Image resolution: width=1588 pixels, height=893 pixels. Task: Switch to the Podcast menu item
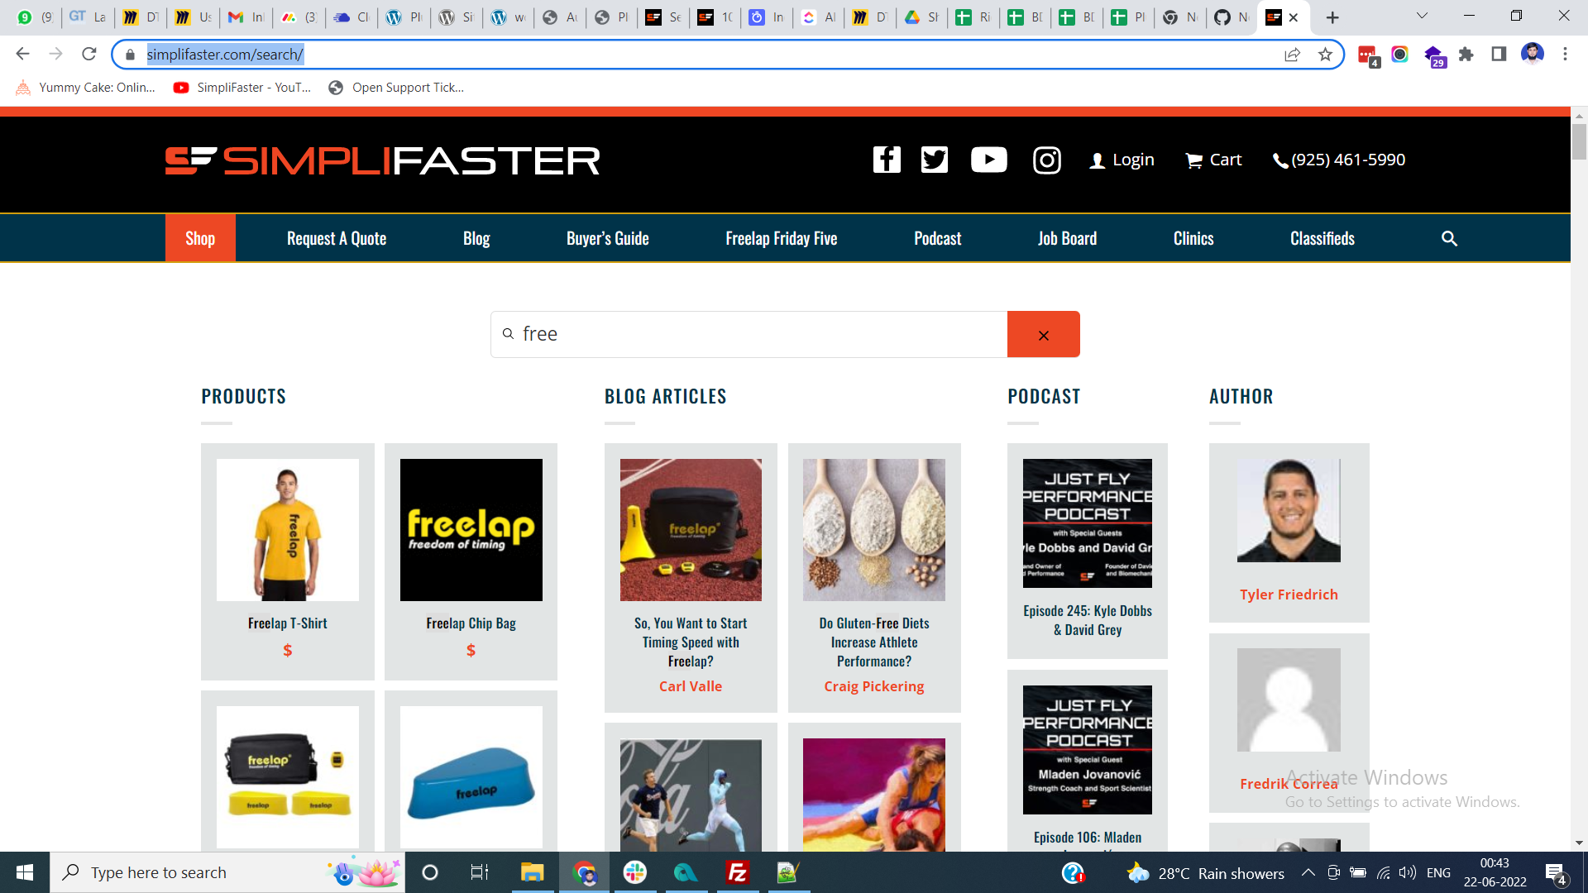(x=936, y=238)
